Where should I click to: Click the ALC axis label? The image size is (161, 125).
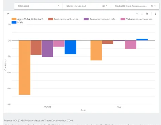pos(119,107)
